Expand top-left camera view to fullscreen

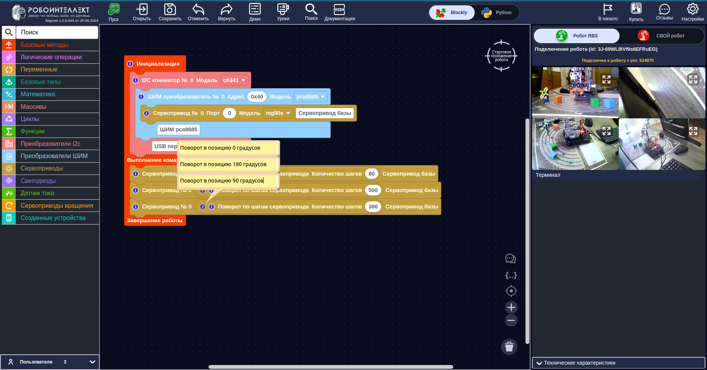tap(606, 79)
